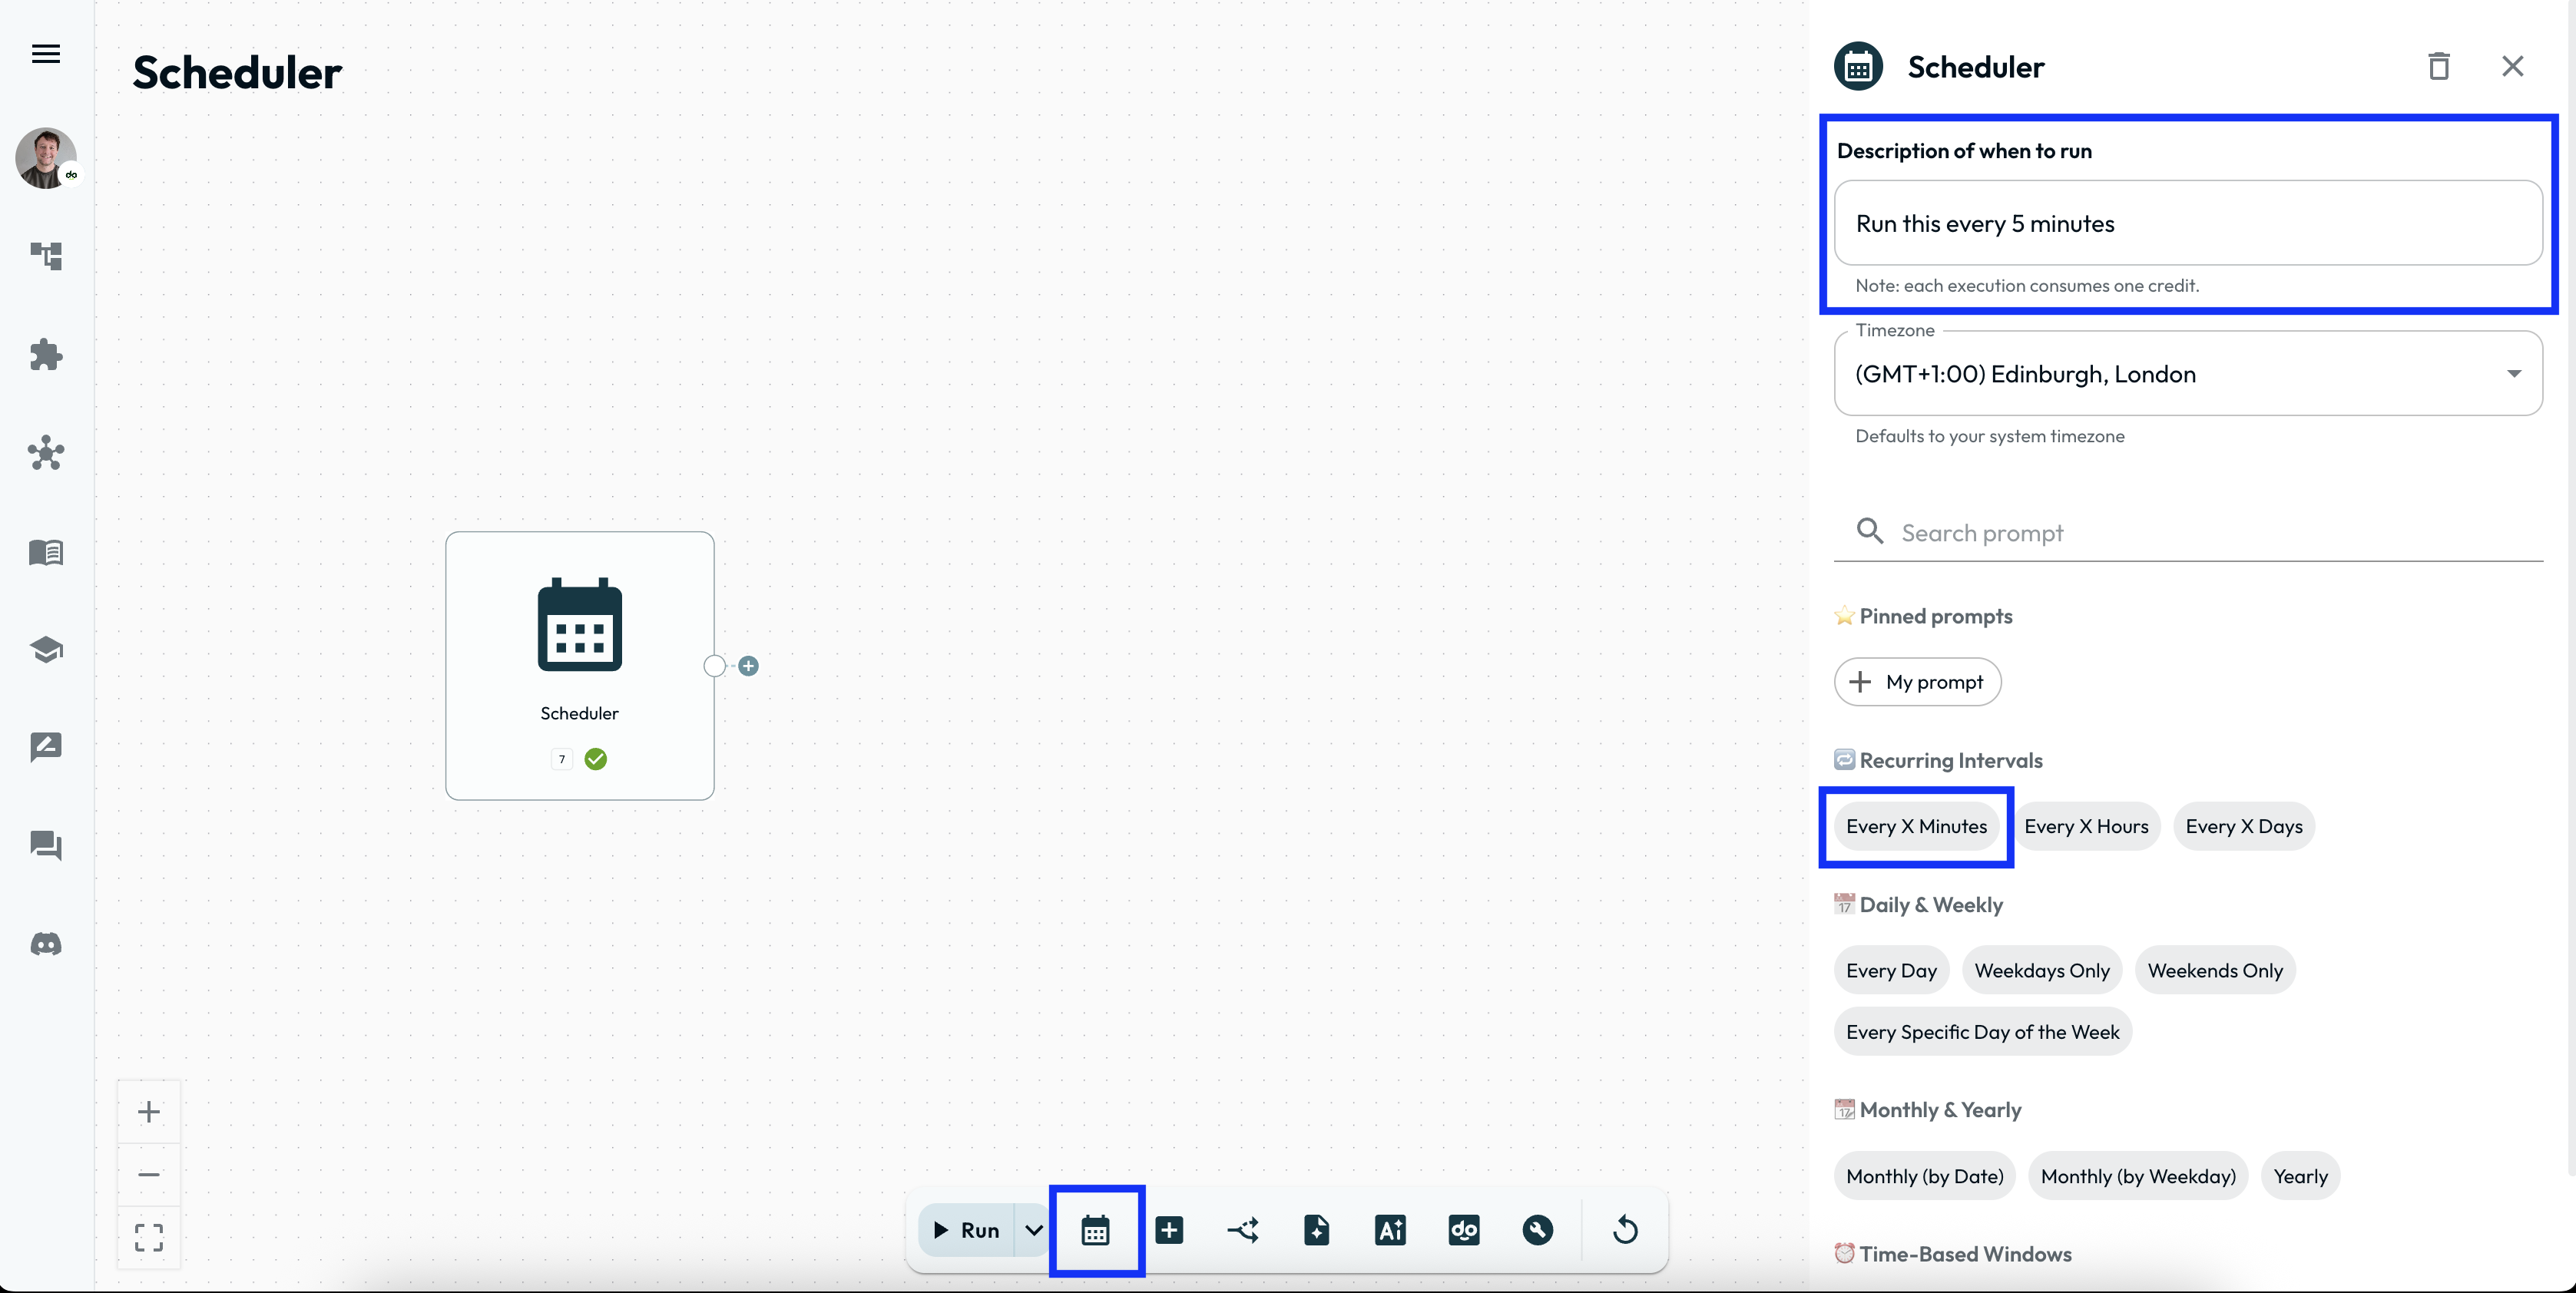The width and height of the screenshot is (2576, 1293).
Task: Click the add node plus icon in toolbar
Action: pos(1169,1230)
